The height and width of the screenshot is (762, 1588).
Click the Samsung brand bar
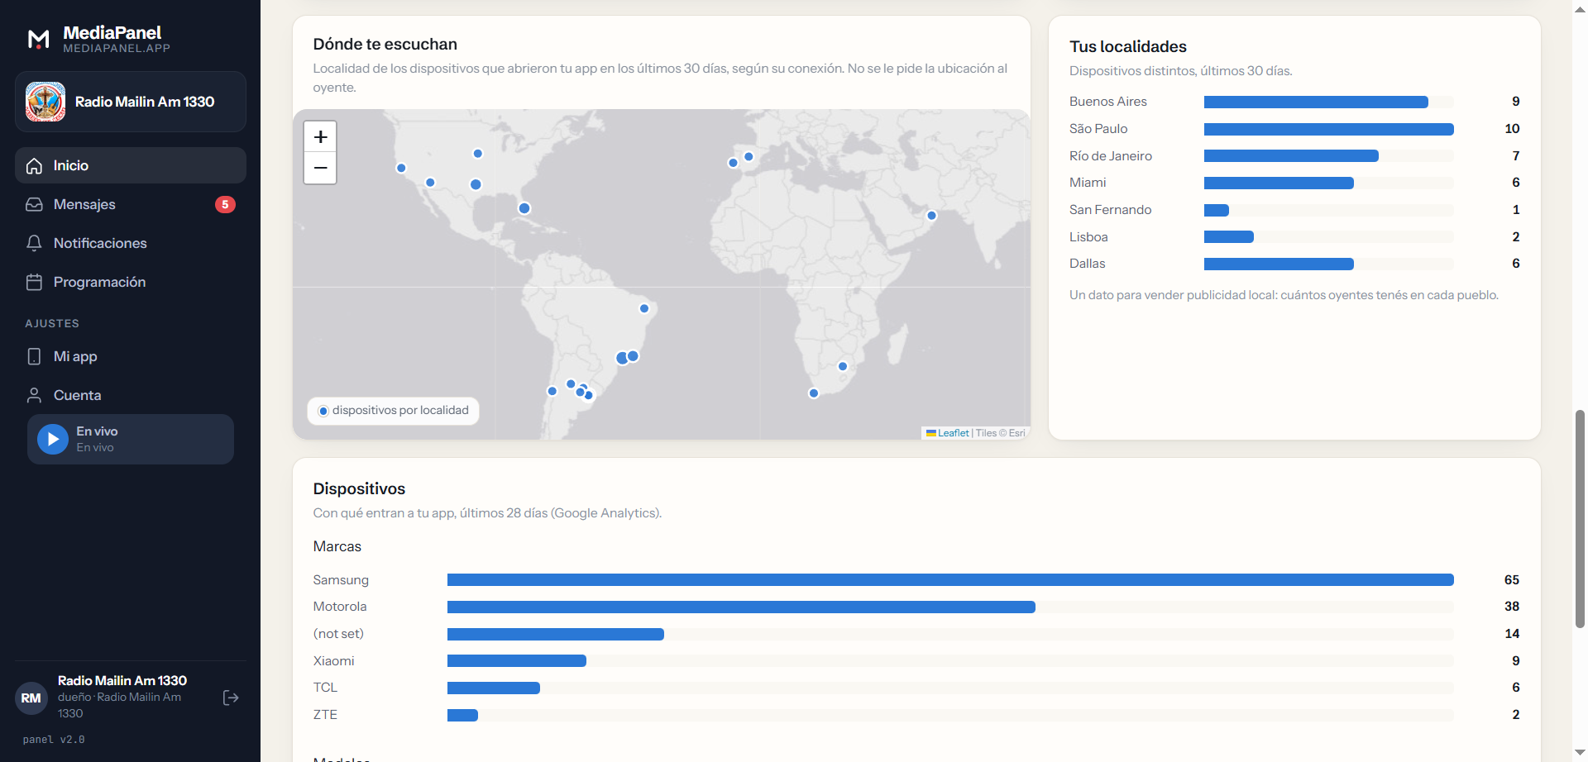click(950, 580)
